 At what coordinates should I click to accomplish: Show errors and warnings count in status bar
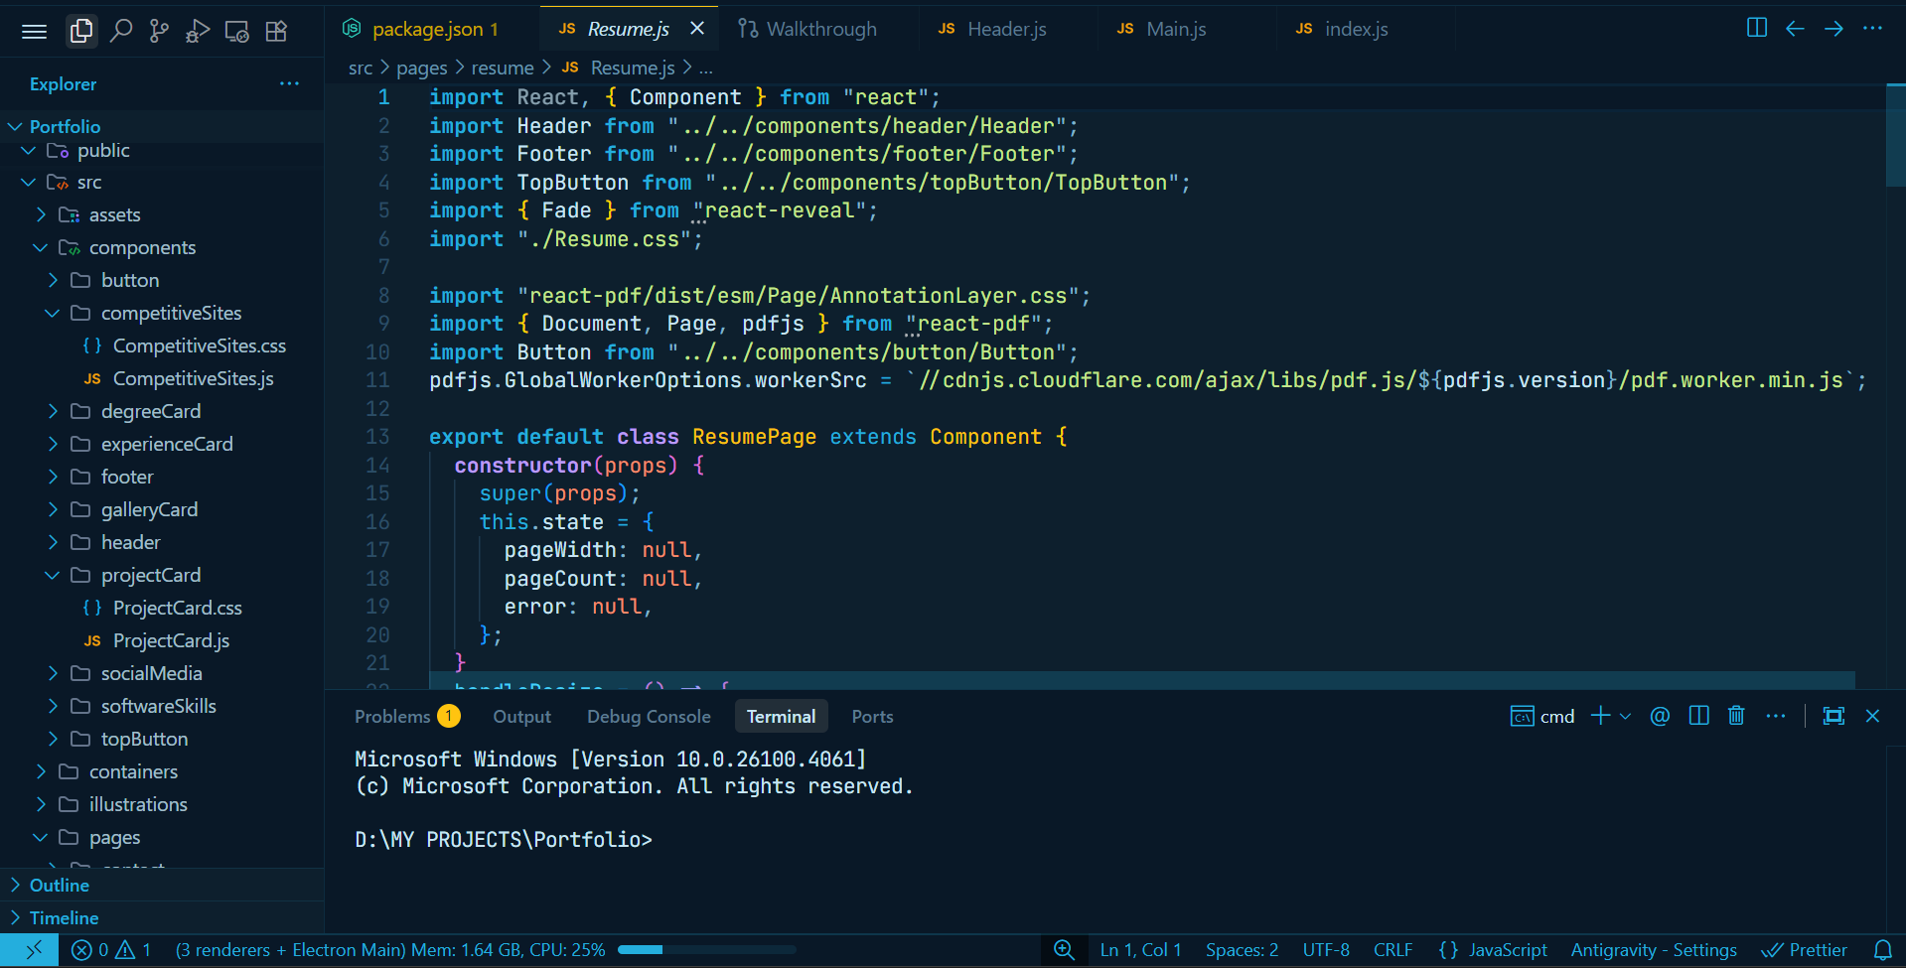point(111,950)
